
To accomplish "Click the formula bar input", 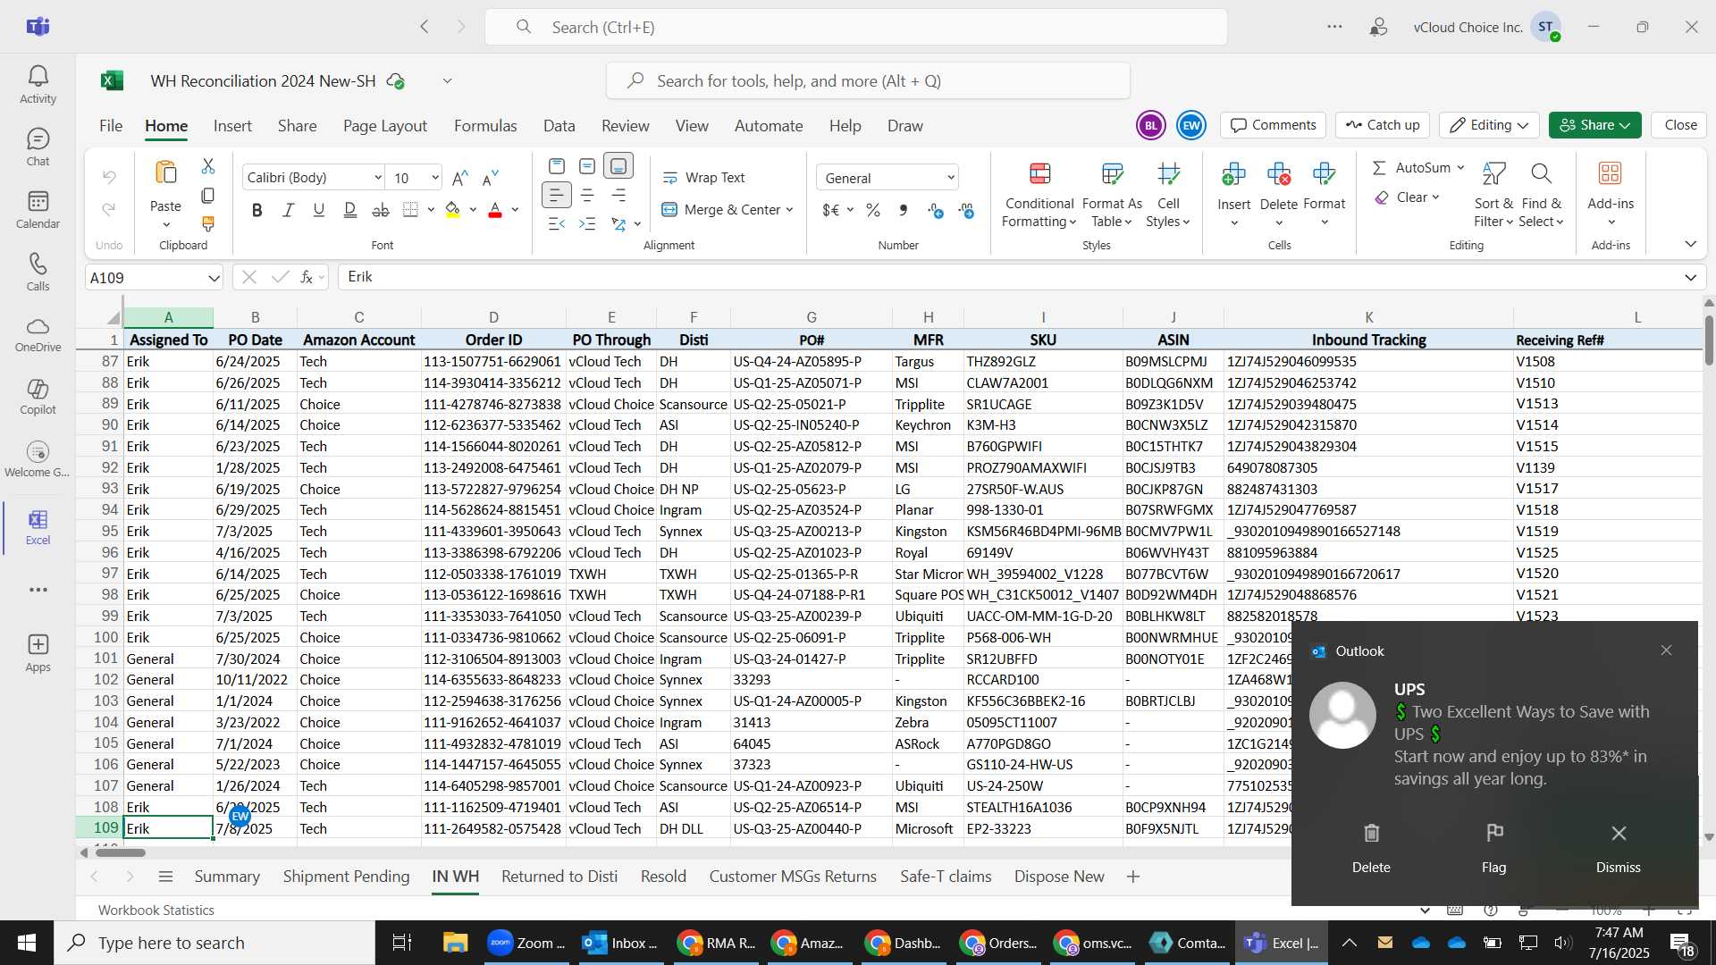I will pos(1010,277).
